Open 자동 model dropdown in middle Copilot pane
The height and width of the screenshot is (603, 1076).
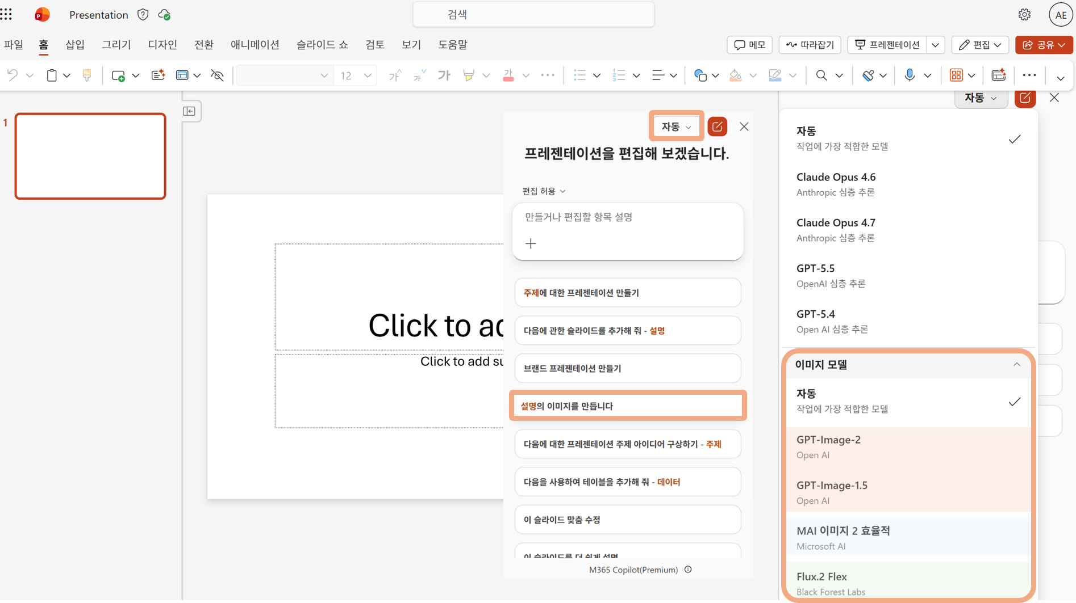(676, 126)
